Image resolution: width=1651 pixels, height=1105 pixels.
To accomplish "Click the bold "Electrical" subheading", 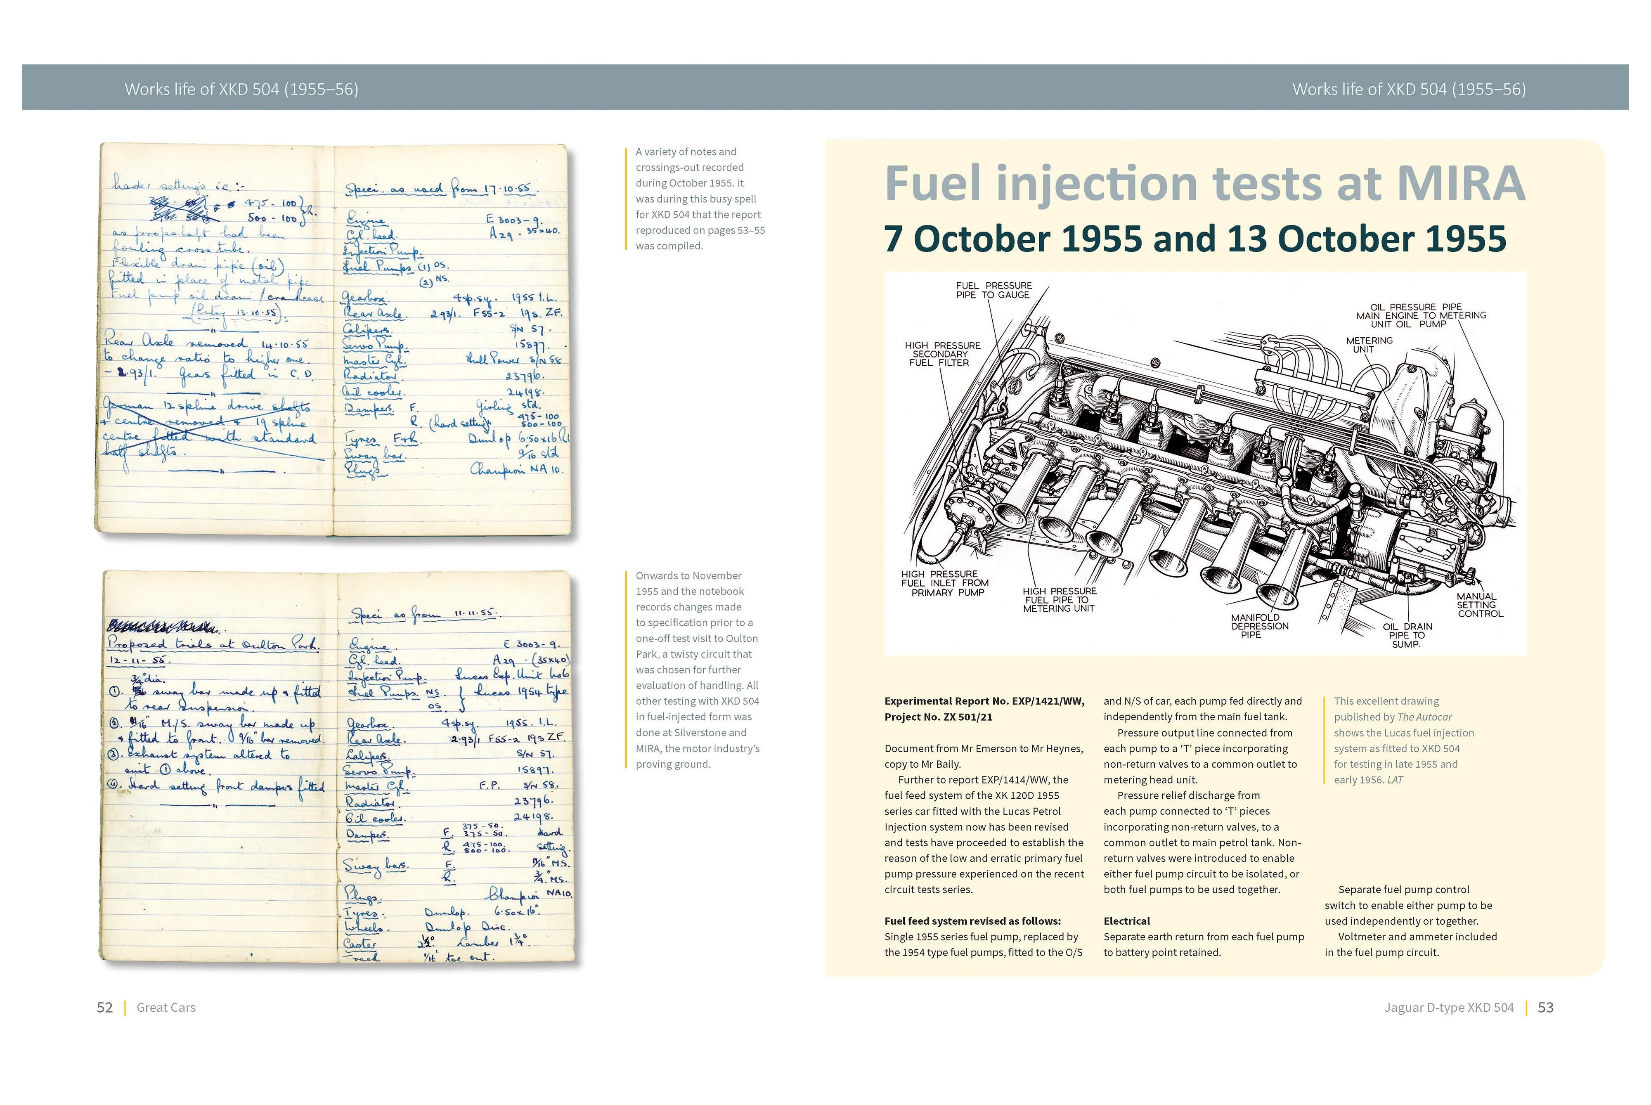I will (1126, 921).
